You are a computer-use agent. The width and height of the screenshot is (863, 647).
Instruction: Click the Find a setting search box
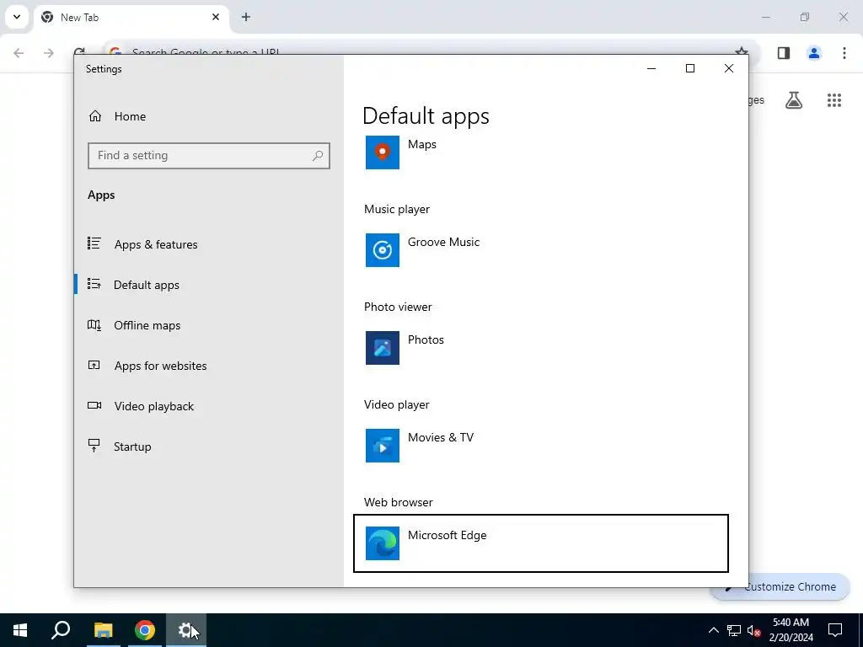pyautogui.click(x=209, y=156)
